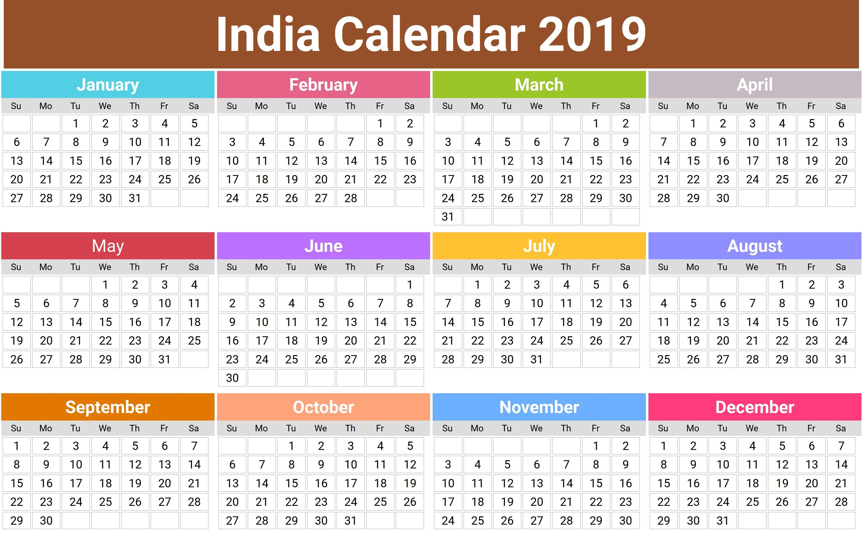The height and width of the screenshot is (559, 867).
Task: Click the brown India Calendar 2019 header
Action: point(434,35)
